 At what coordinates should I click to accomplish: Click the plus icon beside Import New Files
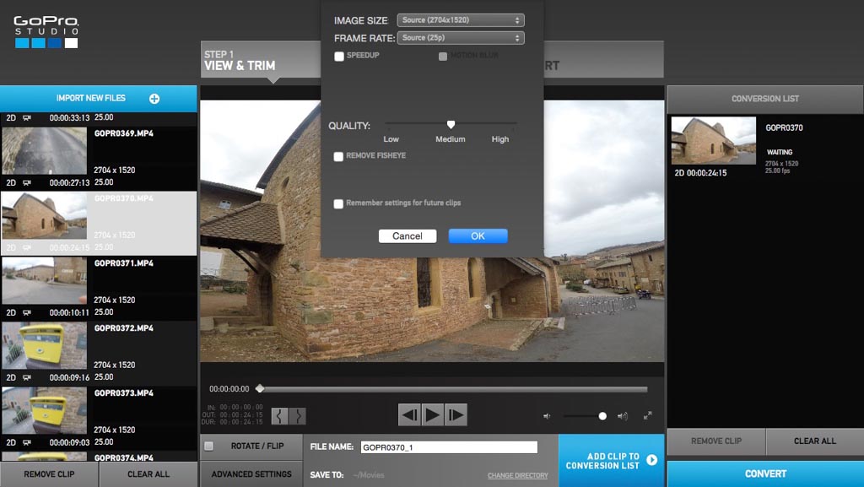[x=154, y=99]
